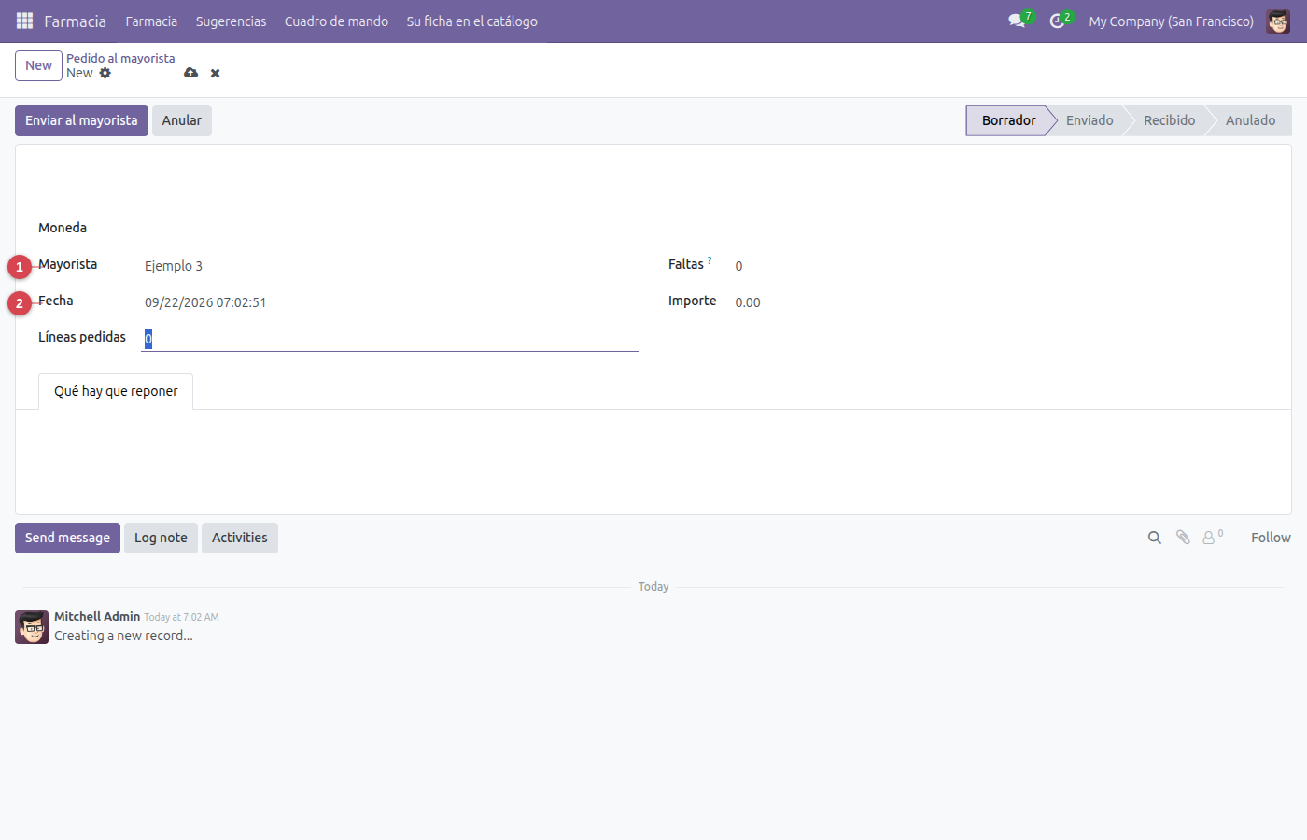
Task: Open Mitchell Admin user avatar menu
Action: click(x=1278, y=21)
